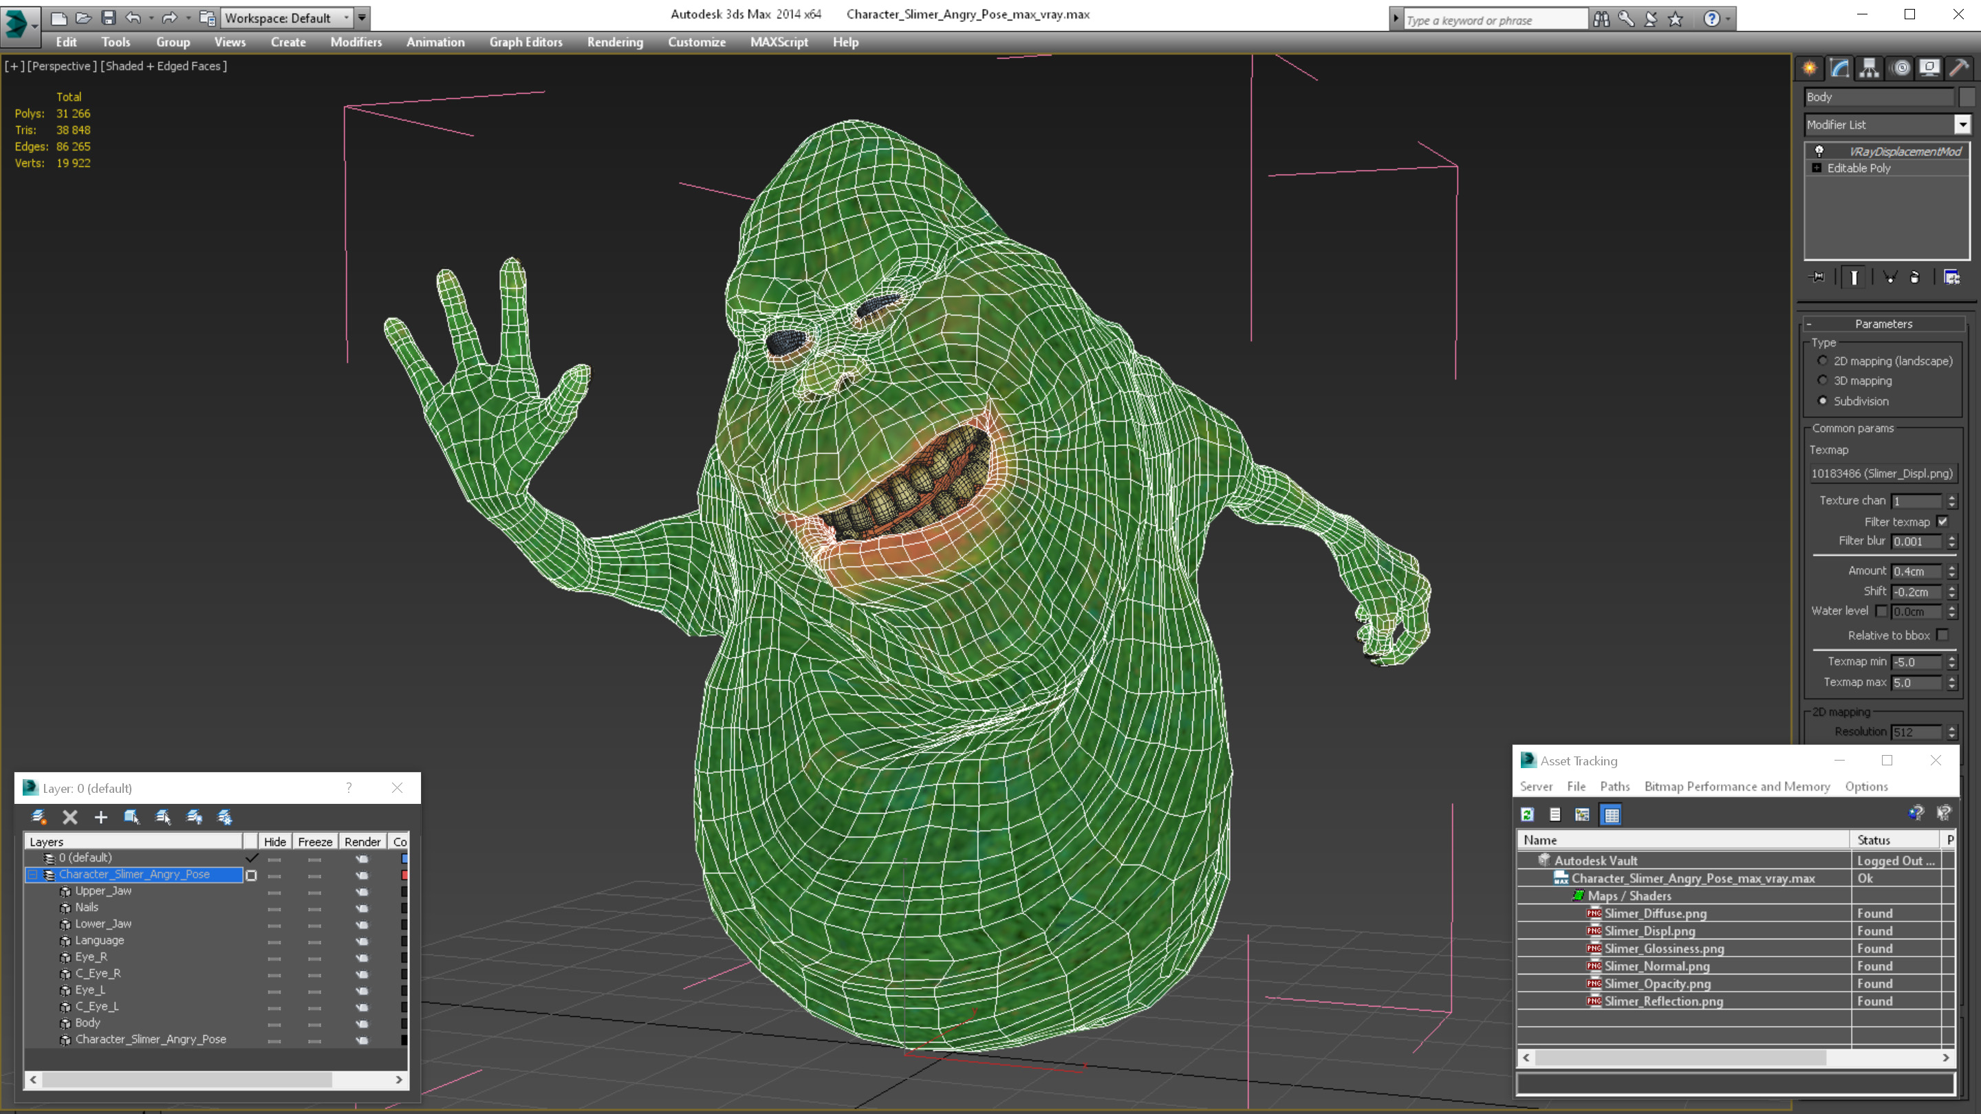
Task: Click the binoculars search icon in the title bar
Action: 1602,19
